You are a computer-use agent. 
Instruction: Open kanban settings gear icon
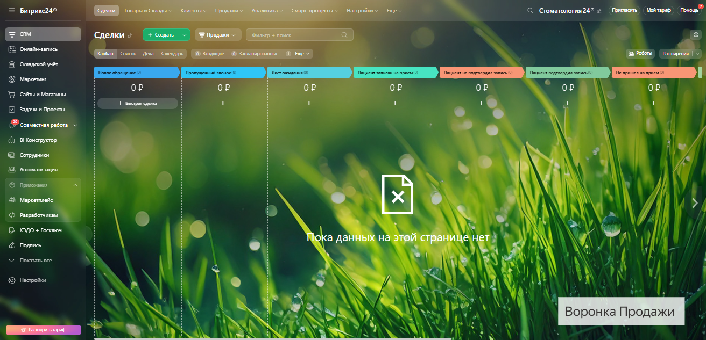point(696,34)
